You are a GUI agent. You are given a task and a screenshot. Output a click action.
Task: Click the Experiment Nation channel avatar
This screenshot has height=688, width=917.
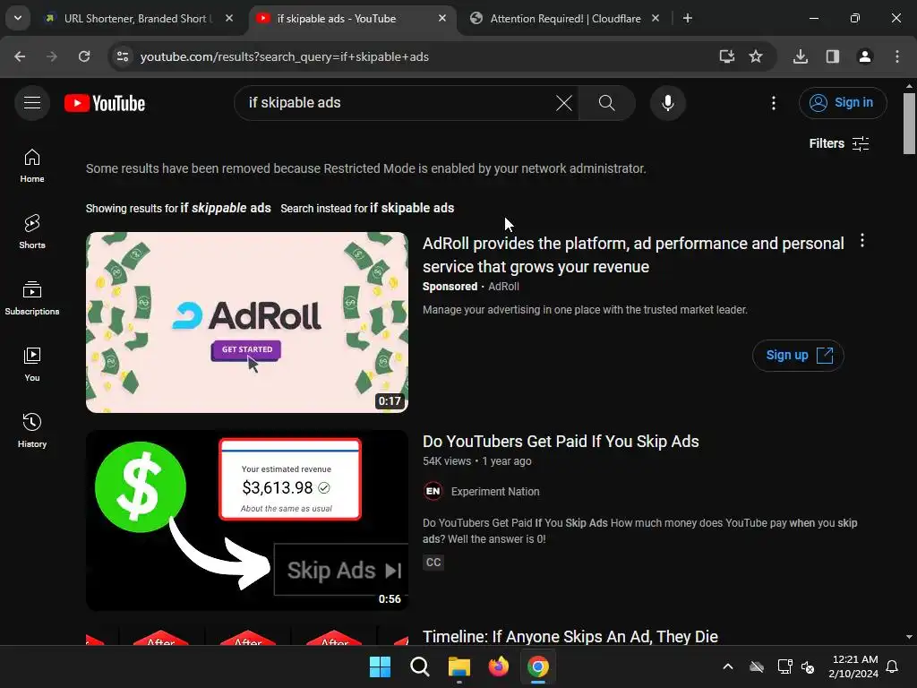pyautogui.click(x=433, y=492)
